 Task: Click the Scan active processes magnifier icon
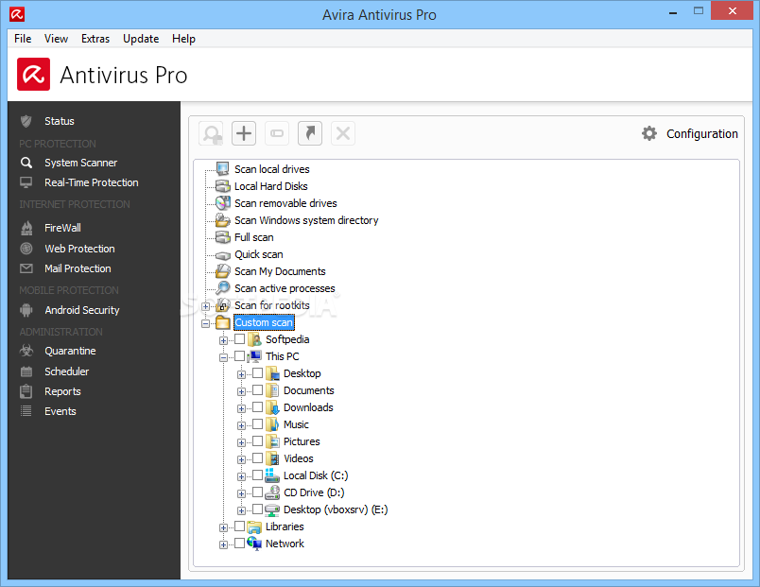pos(223,288)
